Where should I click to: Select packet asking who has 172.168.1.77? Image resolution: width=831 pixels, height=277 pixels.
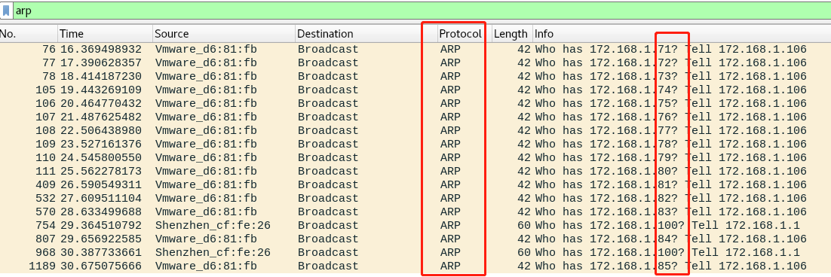point(415,130)
